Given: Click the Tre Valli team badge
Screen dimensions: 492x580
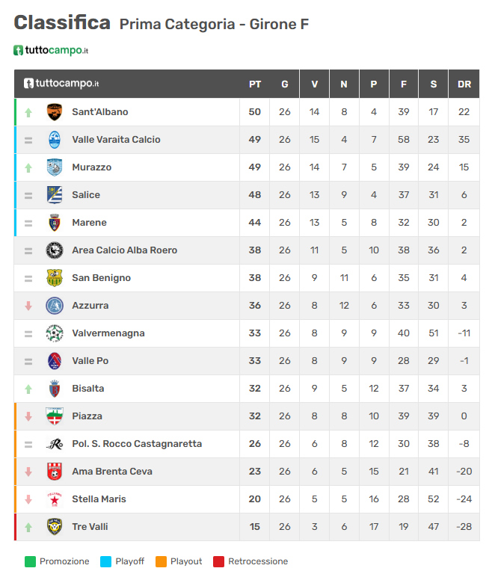Looking at the screenshot, I should point(55,527).
